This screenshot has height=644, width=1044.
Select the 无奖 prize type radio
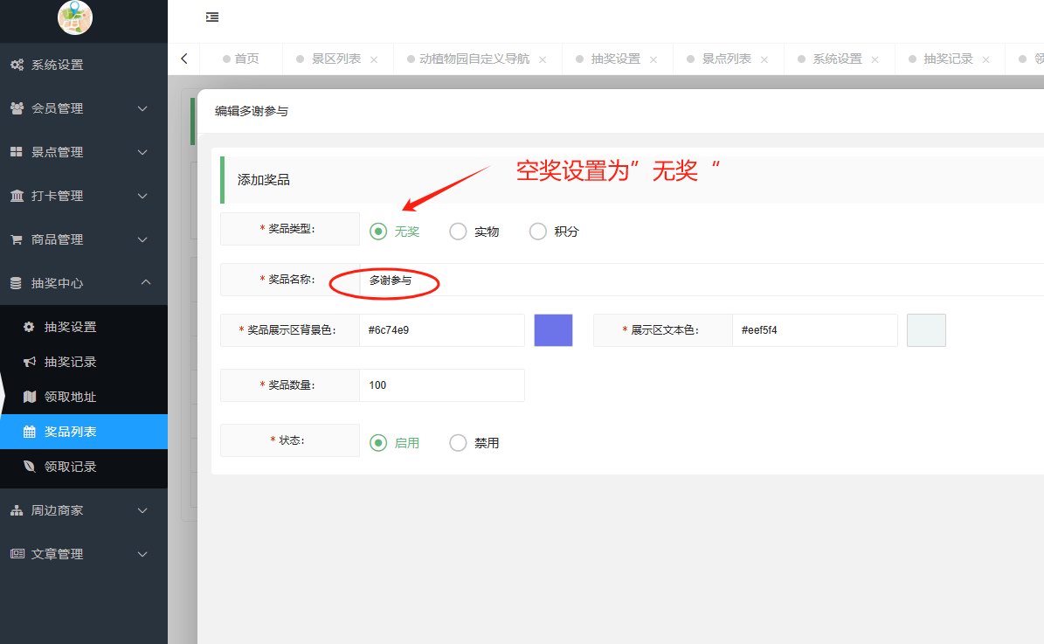(x=378, y=231)
